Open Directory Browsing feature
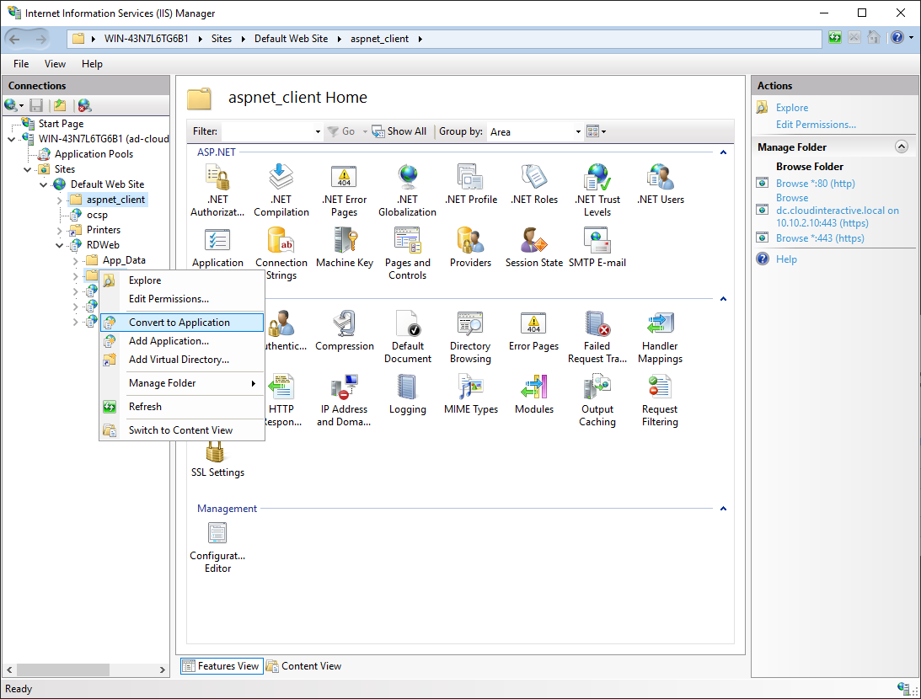This screenshot has height=699, width=921. coord(470,337)
